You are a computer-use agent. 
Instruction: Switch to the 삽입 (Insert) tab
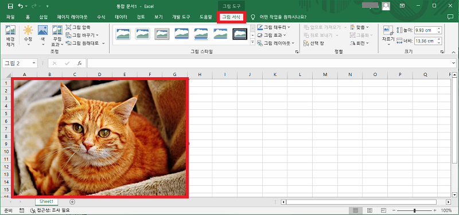point(44,17)
